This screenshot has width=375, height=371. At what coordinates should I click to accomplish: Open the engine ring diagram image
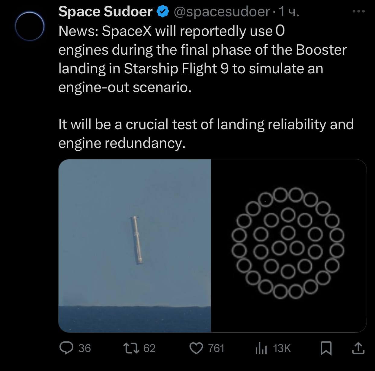tap(288, 246)
